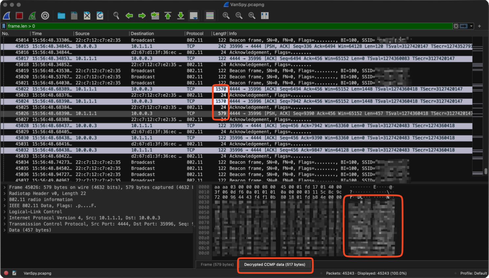Sort packets by the Destination column header
489x278 pixels.
[x=157, y=33]
